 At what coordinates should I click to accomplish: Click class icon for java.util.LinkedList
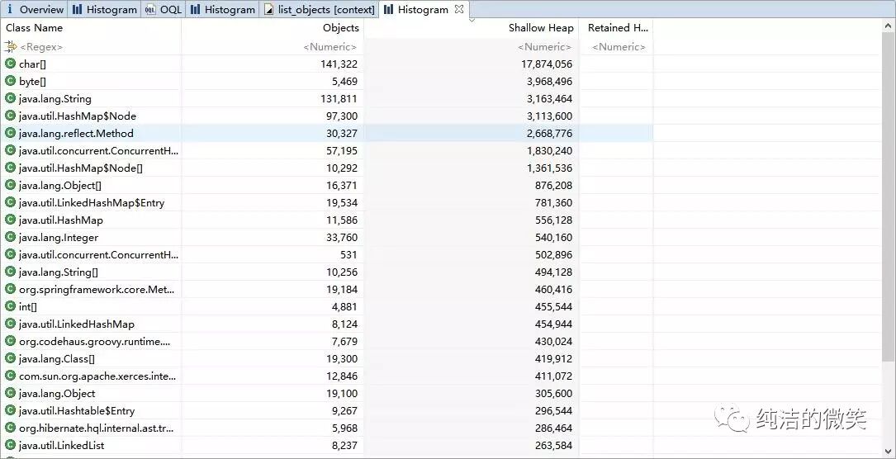[10, 445]
